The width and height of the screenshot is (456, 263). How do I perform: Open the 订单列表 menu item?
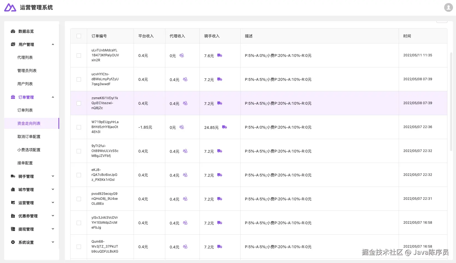(25, 110)
